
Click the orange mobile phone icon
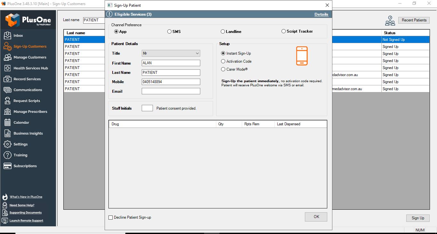pyautogui.click(x=302, y=56)
